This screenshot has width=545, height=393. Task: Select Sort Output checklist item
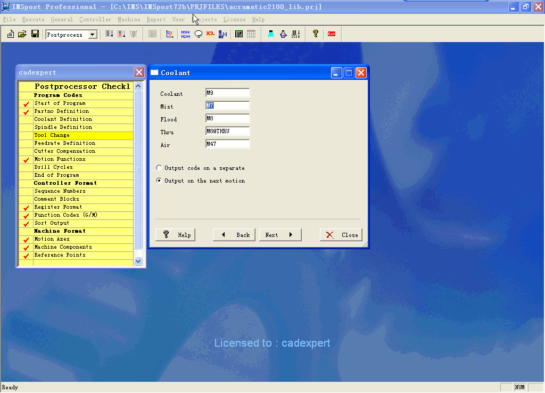coord(84,223)
